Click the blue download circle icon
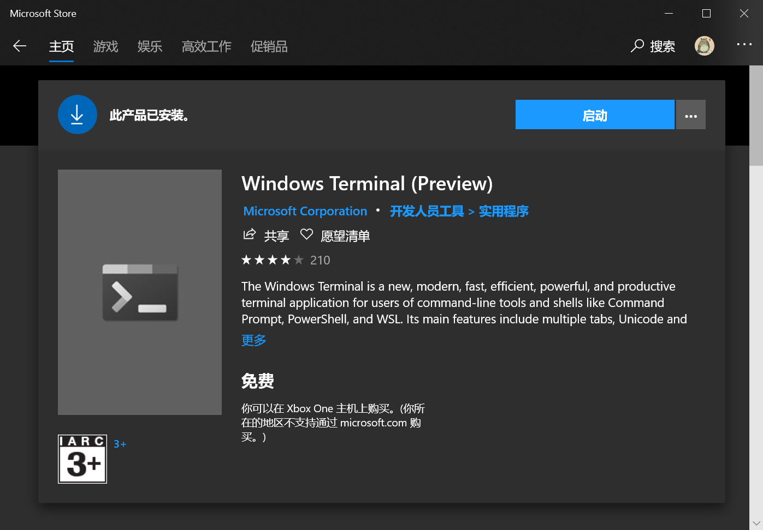 pyautogui.click(x=78, y=115)
